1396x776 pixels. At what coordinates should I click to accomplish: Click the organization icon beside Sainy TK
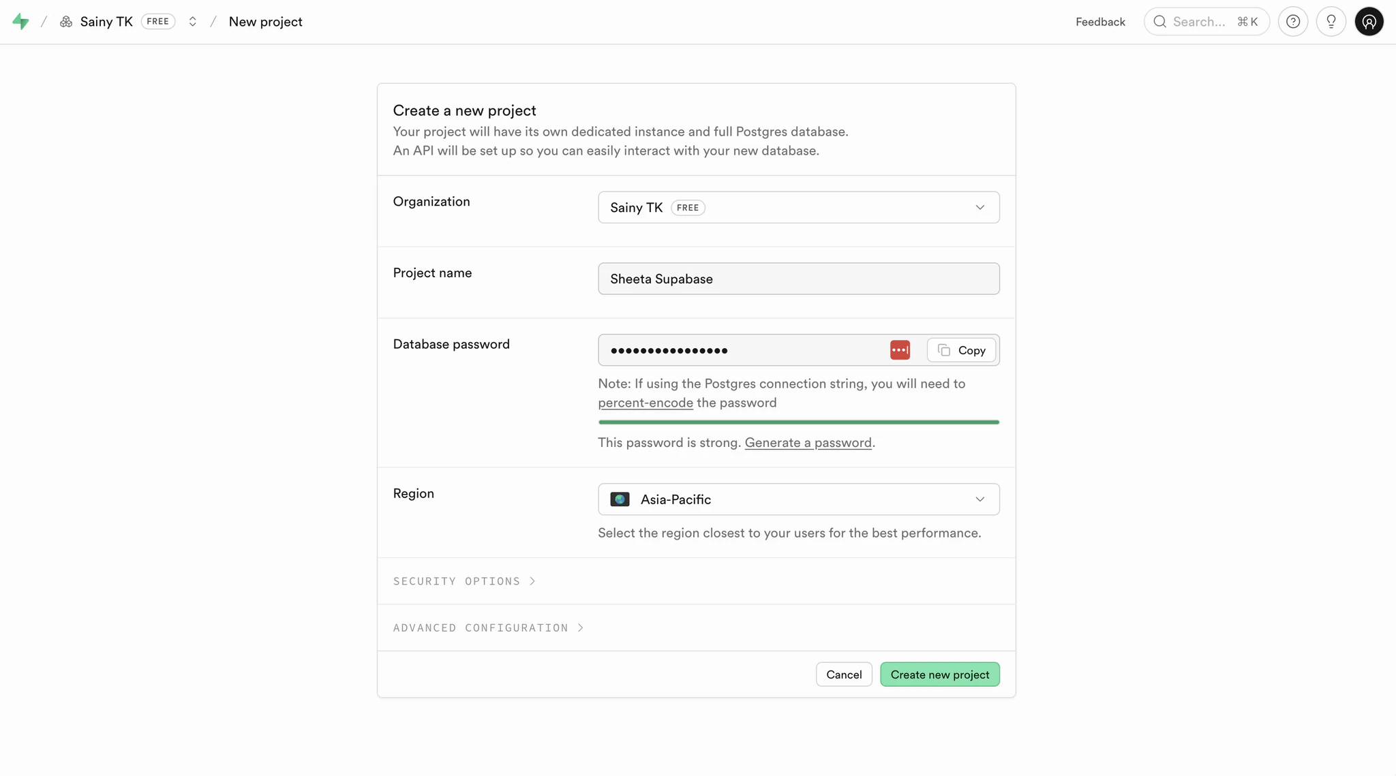[x=66, y=22]
